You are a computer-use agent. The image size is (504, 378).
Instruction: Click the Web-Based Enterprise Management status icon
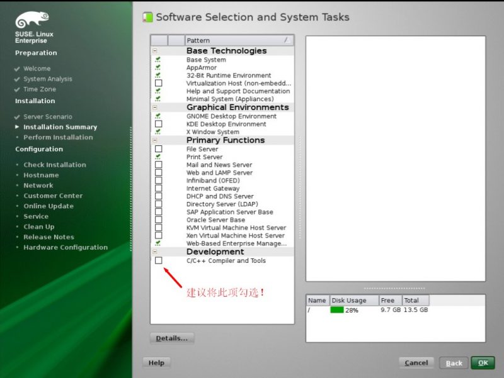(158, 243)
